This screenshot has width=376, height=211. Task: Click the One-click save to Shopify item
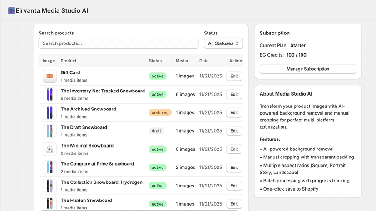pos(289,189)
